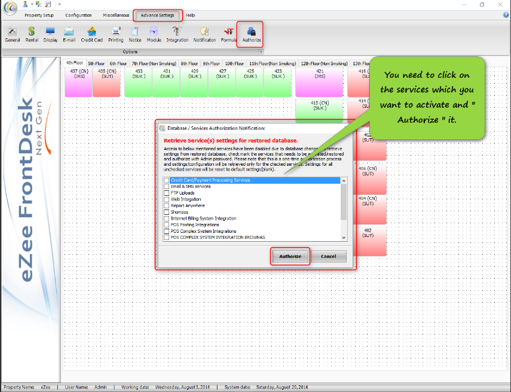Select room 437 (CN) tile

click(x=78, y=82)
